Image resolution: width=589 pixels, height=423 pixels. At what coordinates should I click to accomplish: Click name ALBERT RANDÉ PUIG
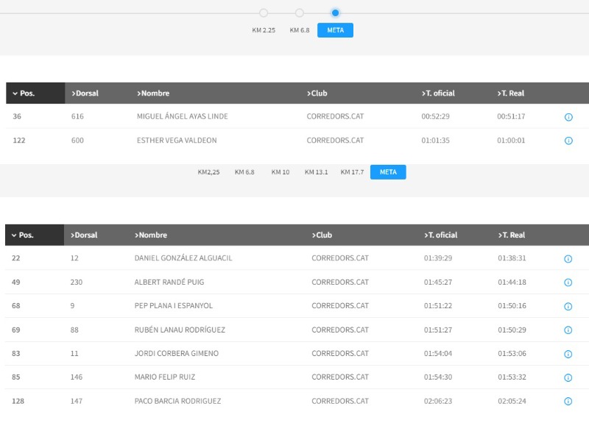coord(169,282)
